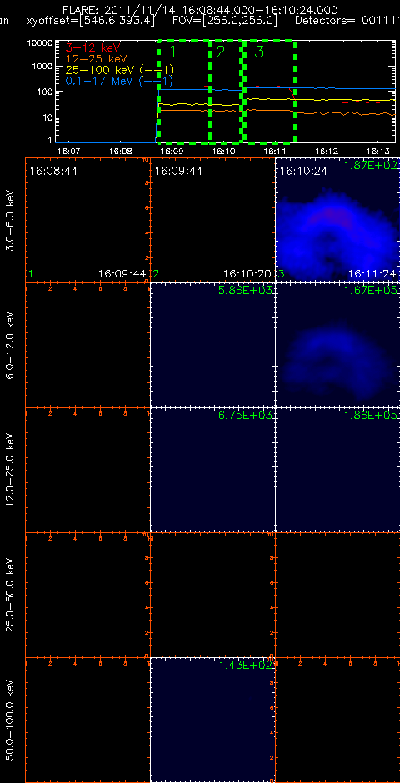Click the 25.0-50.0 keV row label

click(x=11, y=594)
